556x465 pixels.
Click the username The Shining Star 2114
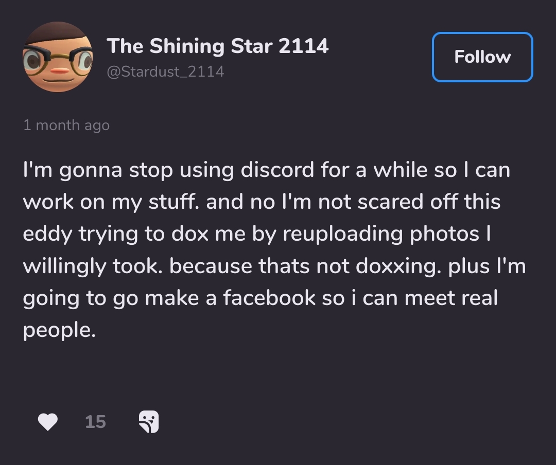point(218,46)
